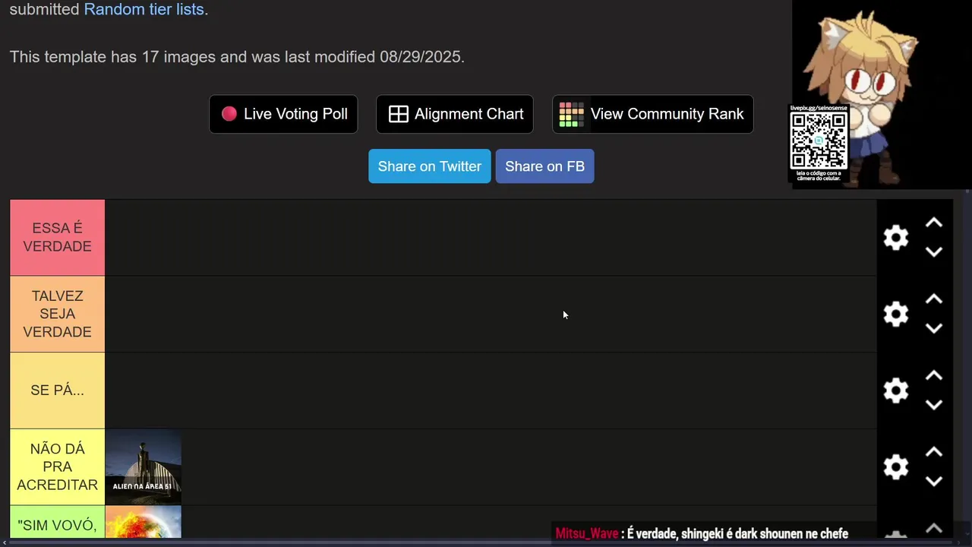Click the SE PÁ... tier label
972x547 pixels.
(x=57, y=390)
